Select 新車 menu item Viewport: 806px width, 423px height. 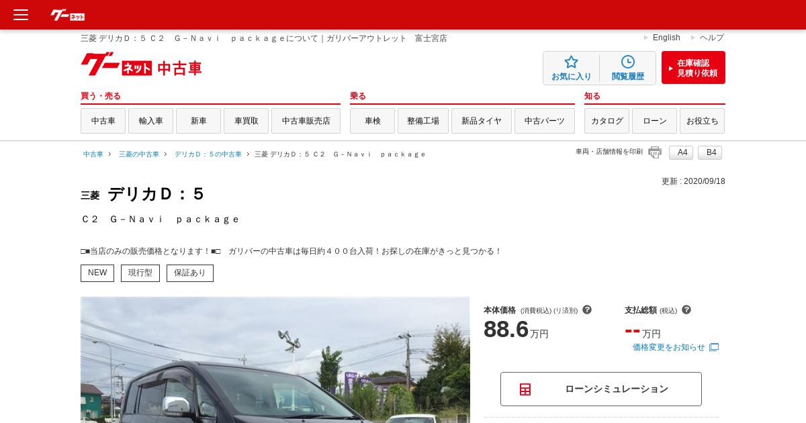198,121
